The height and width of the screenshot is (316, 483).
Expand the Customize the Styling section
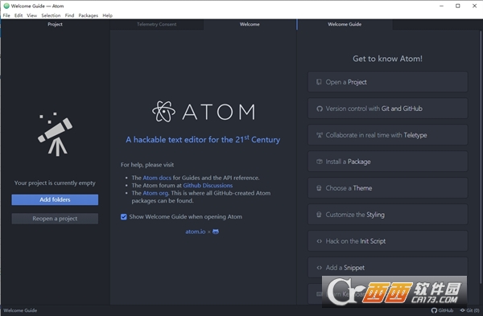pos(387,215)
